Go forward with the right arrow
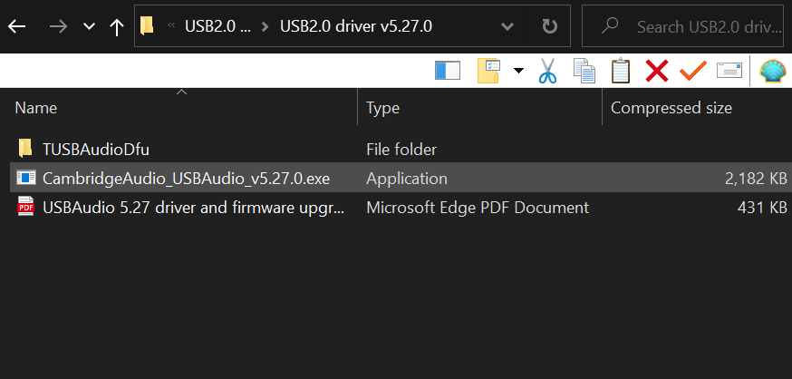The image size is (792, 379). click(x=58, y=26)
